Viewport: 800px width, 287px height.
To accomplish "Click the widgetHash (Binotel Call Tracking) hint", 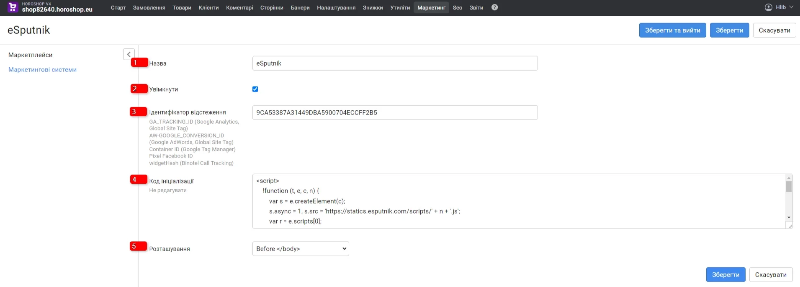I will click(x=191, y=163).
